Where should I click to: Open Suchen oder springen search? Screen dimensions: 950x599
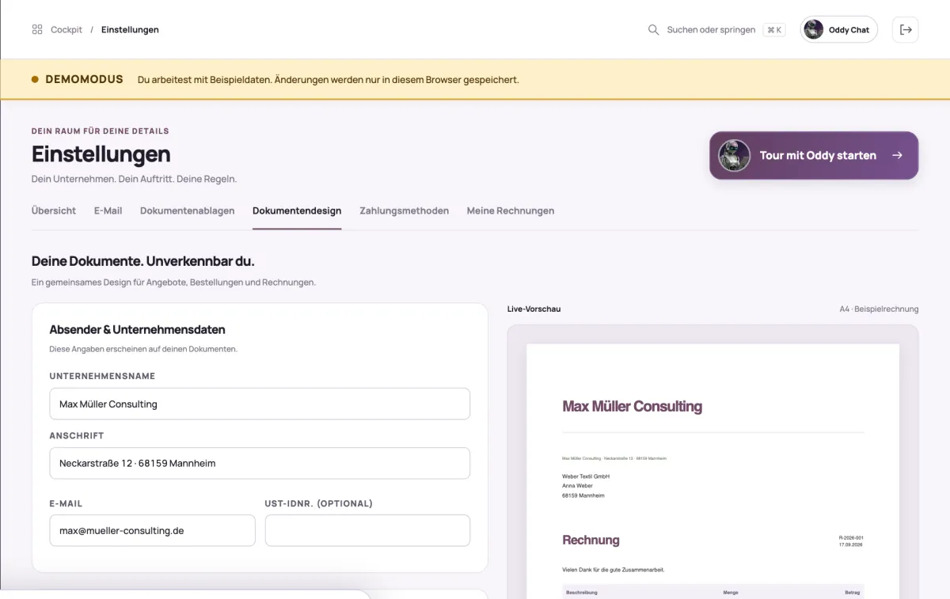[716, 29]
